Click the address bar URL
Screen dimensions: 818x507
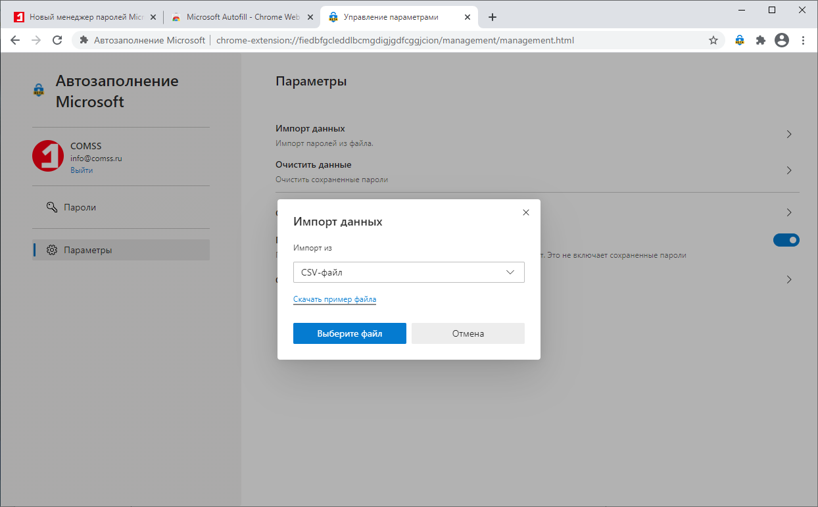pos(395,40)
